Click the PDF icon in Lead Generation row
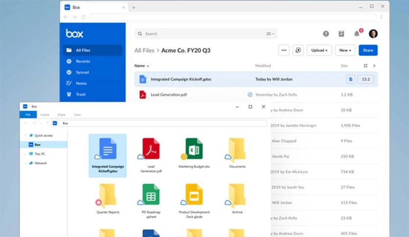The width and height of the screenshot is (409, 237). pyautogui.click(x=143, y=95)
